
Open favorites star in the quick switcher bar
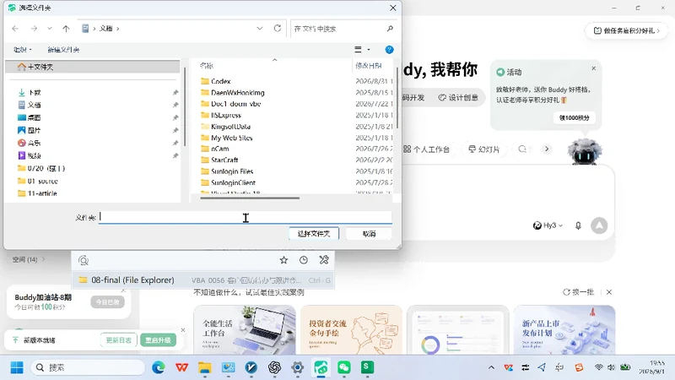283,260
